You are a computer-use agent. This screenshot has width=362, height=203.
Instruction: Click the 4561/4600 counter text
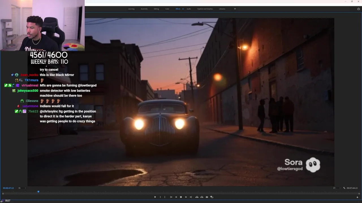click(49, 55)
